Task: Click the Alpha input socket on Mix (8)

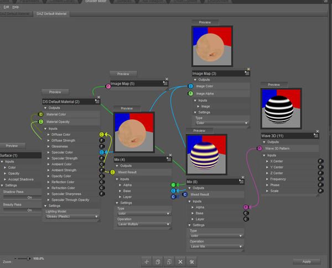Action: pyautogui.click(x=246, y=207)
